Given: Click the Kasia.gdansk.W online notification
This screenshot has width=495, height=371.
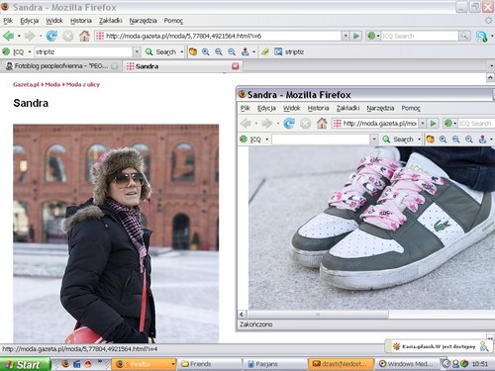Looking at the screenshot, I should point(439,346).
